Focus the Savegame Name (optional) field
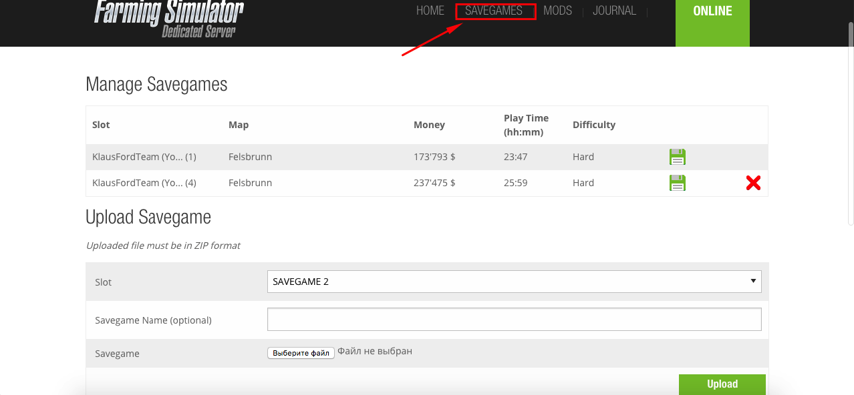The height and width of the screenshot is (395, 854). (513, 320)
